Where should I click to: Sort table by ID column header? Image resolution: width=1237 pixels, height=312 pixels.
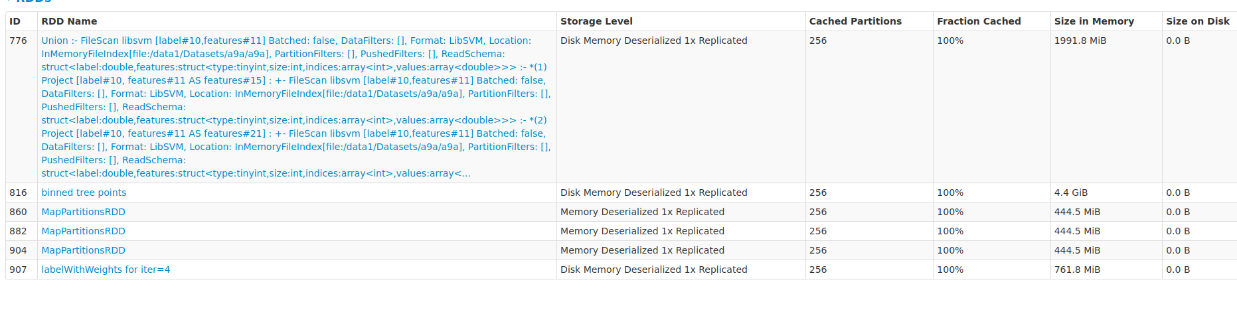pos(15,21)
